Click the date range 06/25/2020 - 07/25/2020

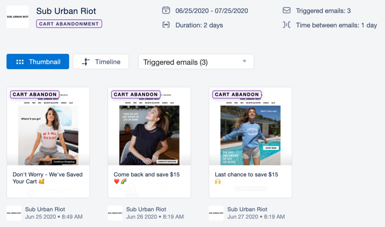point(212,11)
